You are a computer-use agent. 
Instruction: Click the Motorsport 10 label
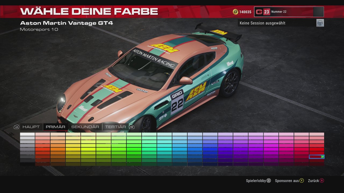(39, 29)
